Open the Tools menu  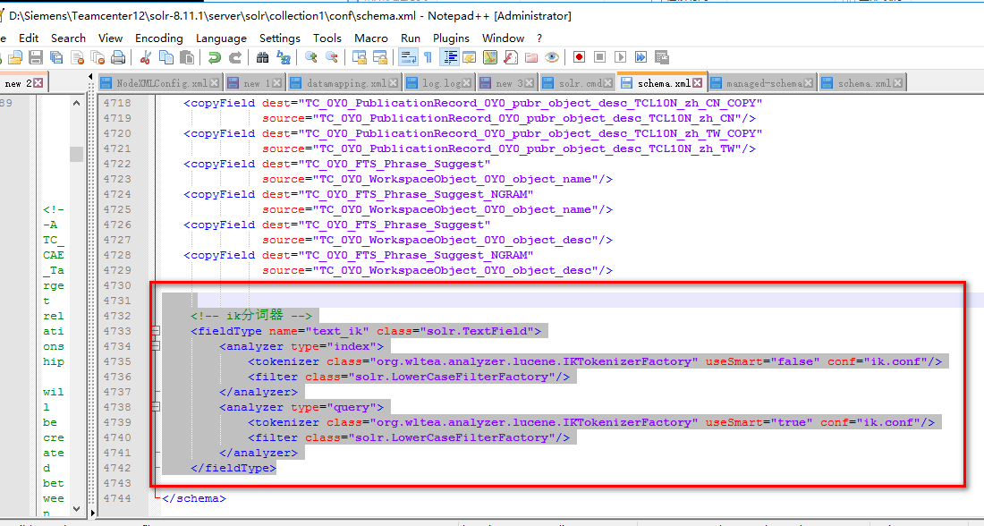327,38
